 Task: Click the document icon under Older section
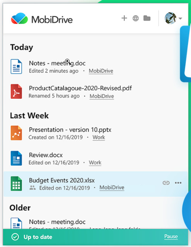coord(16,223)
